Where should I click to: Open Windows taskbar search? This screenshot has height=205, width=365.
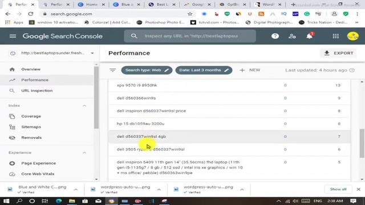click(19, 201)
